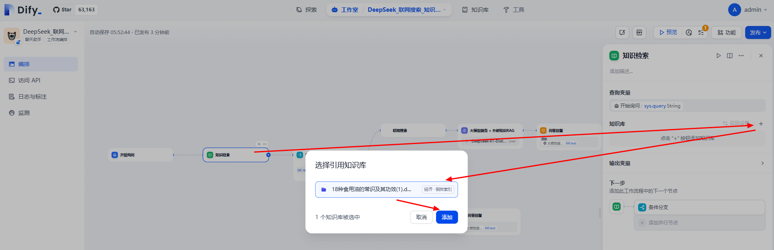Open the admin account menu
Image resolution: width=774 pixels, height=250 pixels.
click(748, 10)
